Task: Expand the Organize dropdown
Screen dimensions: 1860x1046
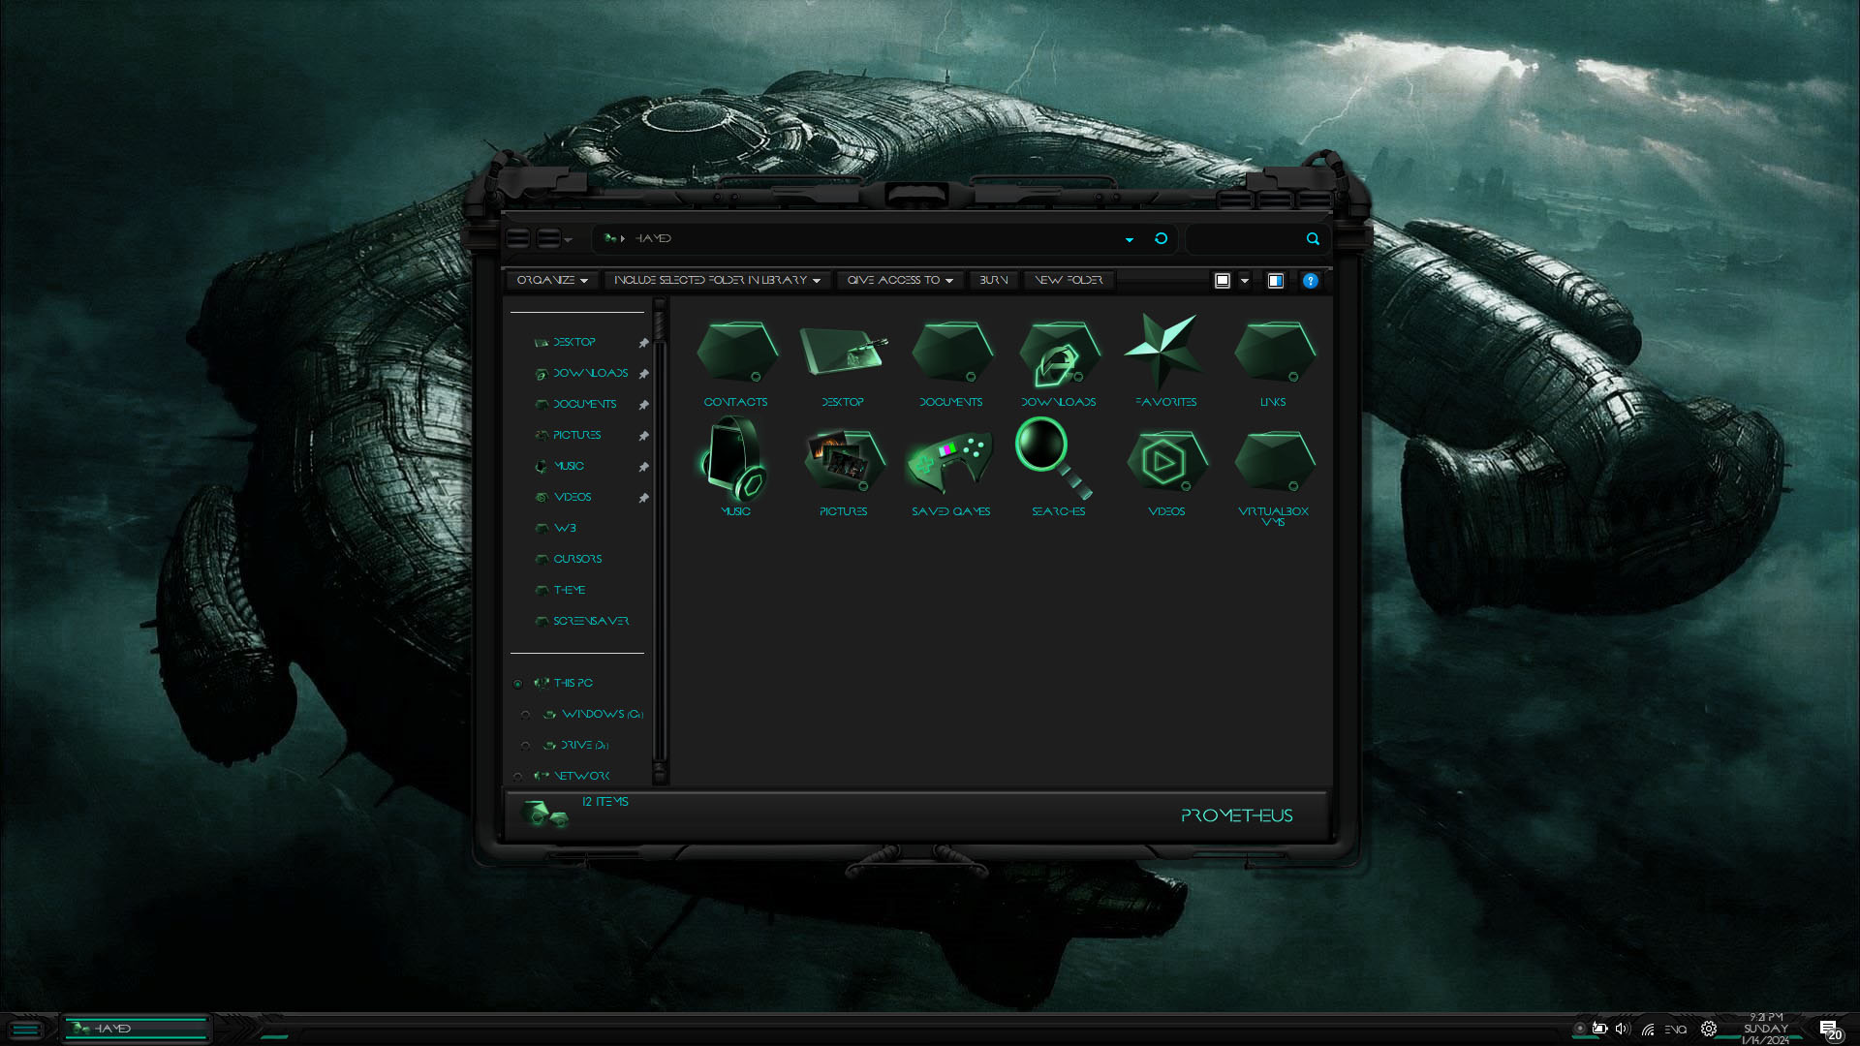Action: pyautogui.click(x=552, y=280)
